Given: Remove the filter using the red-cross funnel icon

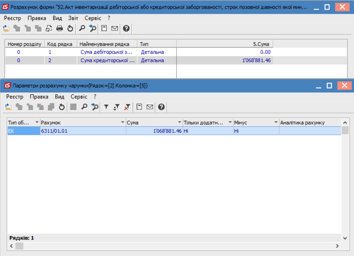Looking at the screenshot, I should click(127, 107).
